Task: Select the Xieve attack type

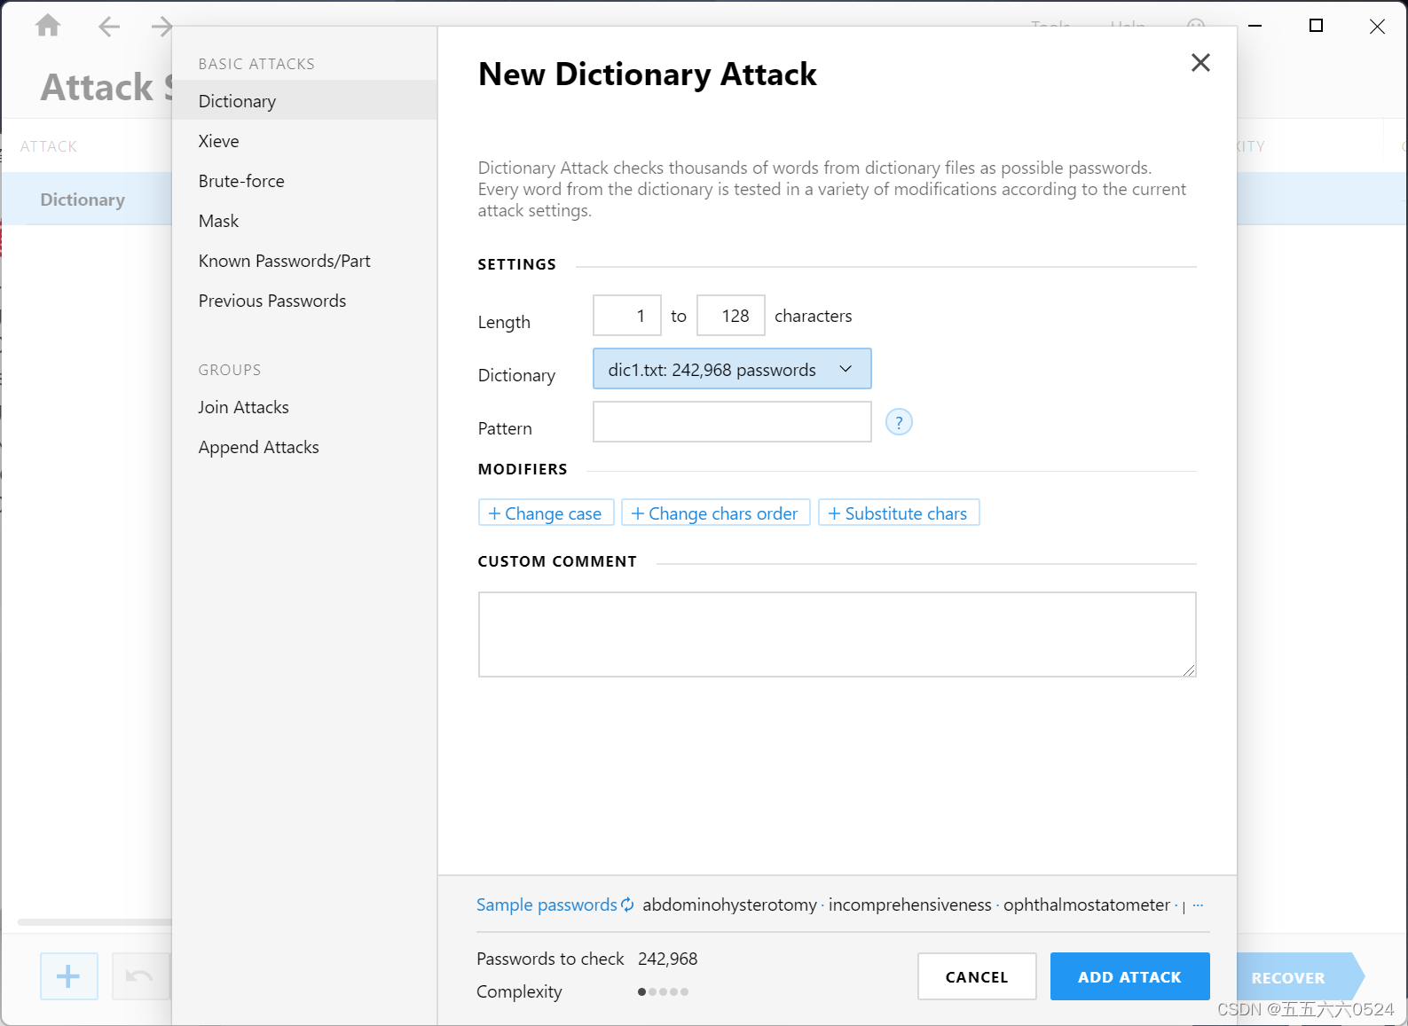Action: tap(304, 141)
